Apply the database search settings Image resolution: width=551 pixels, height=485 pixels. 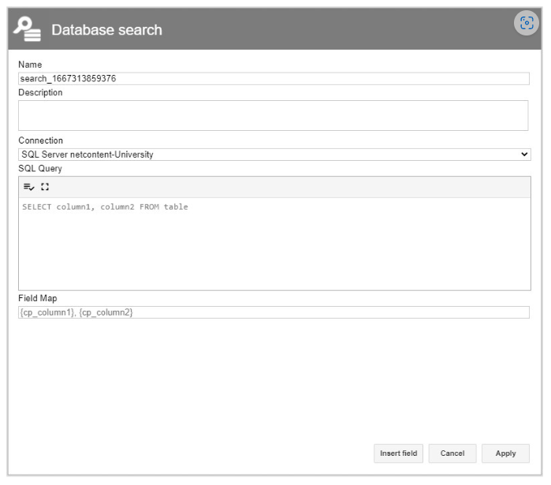tap(505, 453)
